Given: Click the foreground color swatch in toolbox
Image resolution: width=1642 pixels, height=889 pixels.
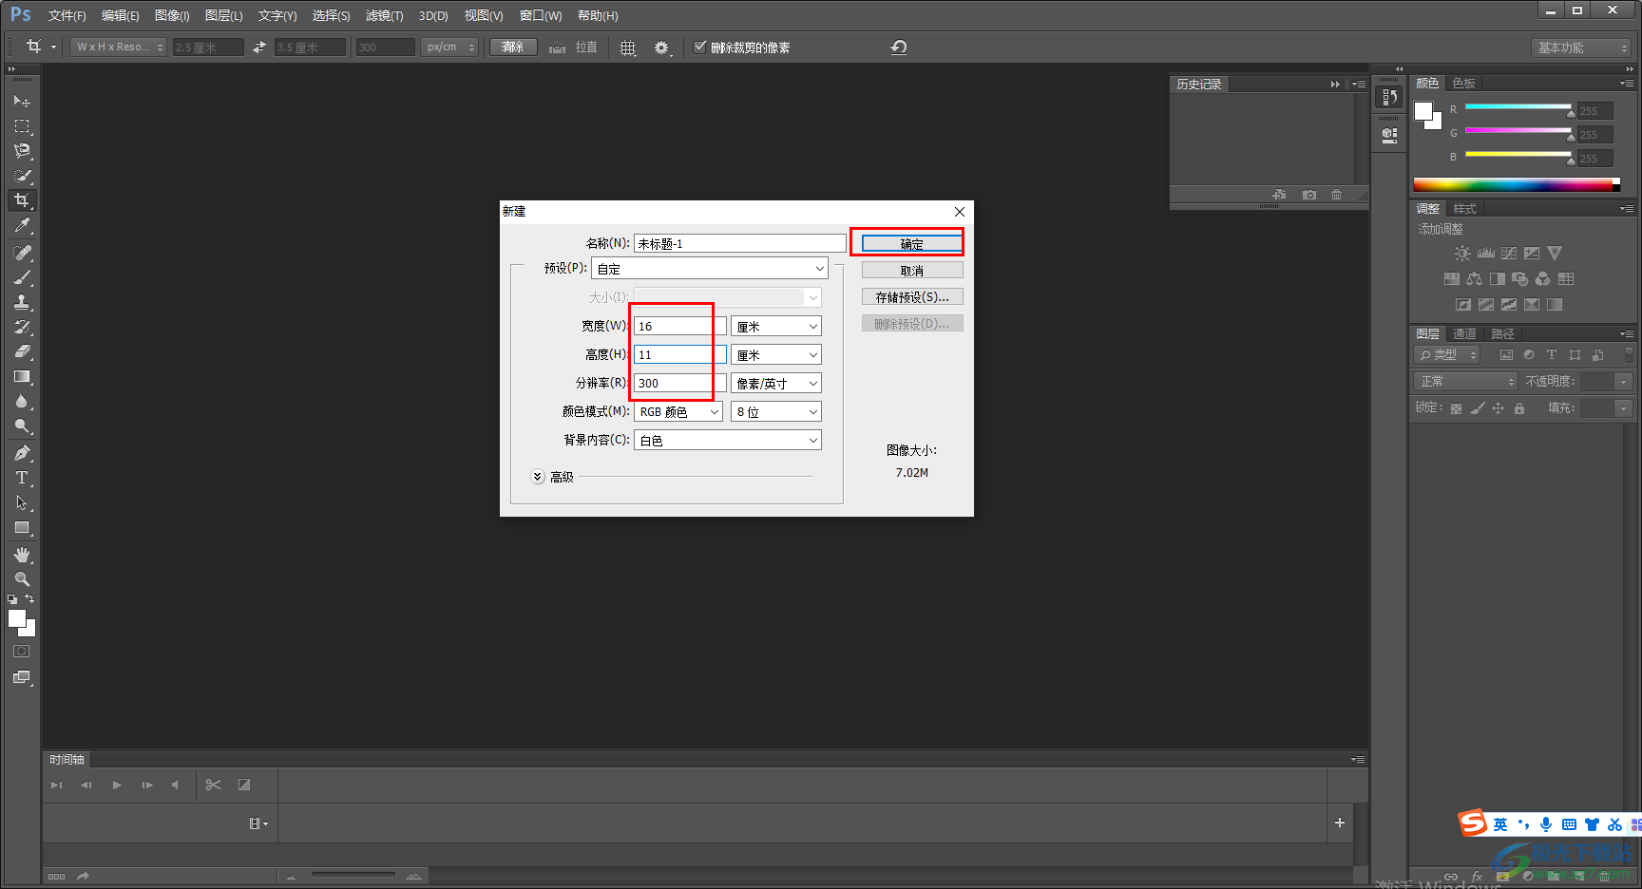Looking at the screenshot, I should pyautogui.click(x=17, y=618).
